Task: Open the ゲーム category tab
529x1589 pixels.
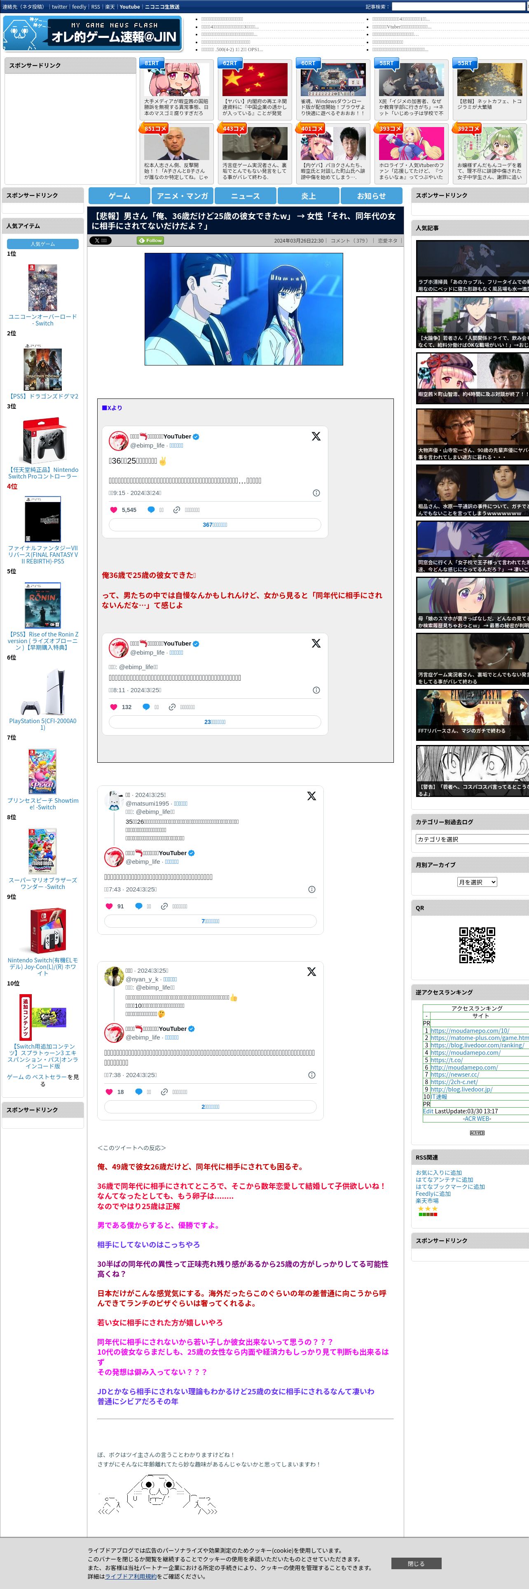Action: click(119, 196)
